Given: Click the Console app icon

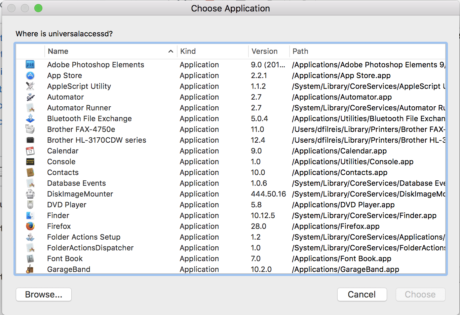Looking at the screenshot, I should click(x=30, y=162).
